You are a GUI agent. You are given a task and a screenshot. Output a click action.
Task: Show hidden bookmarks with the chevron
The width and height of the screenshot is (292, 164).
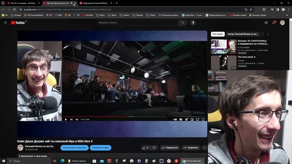[x=287, y=15]
